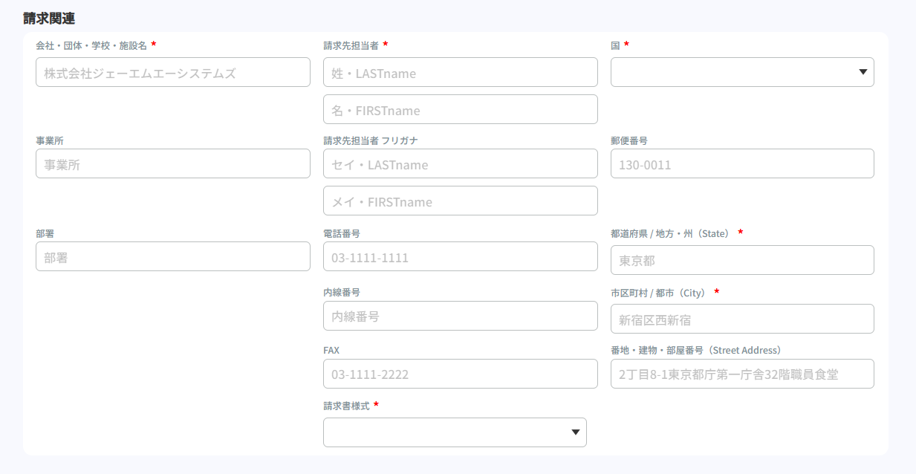Click the 郵便番号 label text
The width and height of the screenshot is (916, 474).
pos(628,140)
